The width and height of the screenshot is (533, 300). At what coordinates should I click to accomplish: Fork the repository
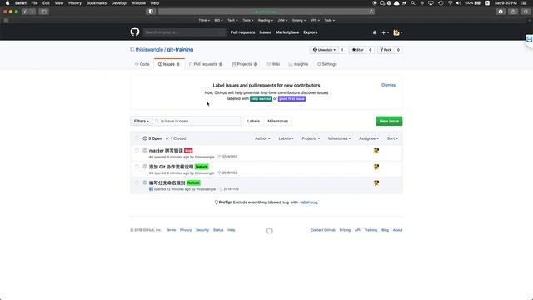click(386, 50)
